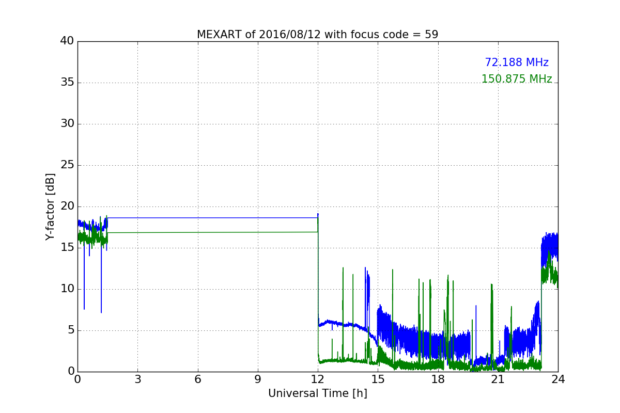This screenshot has width=620, height=413.
Task: Click the Y-factor [dB] axis label
Action: pos(50,206)
